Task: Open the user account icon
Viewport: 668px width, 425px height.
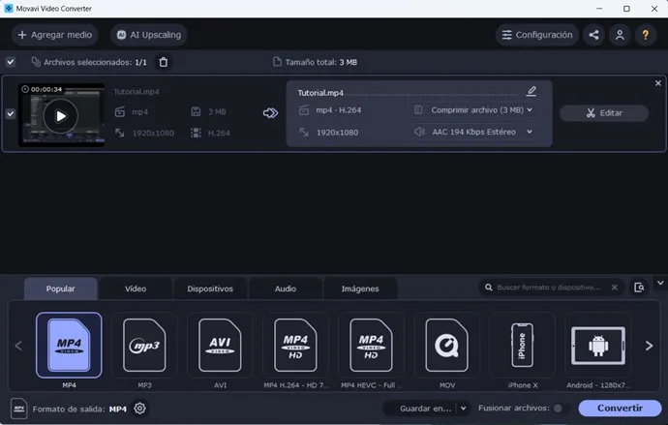Action: (x=620, y=35)
